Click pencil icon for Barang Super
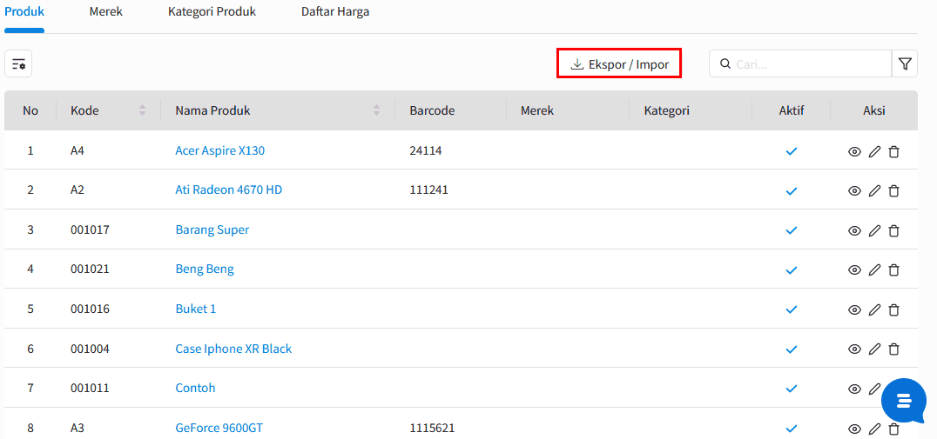The width and height of the screenshot is (937, 439). [874, 231]
